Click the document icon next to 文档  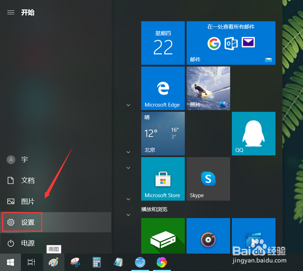pos(10,180)
